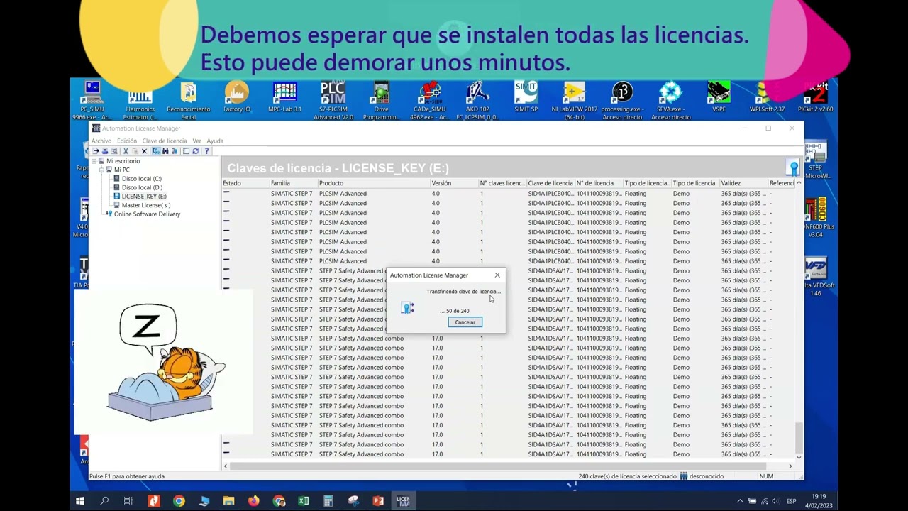The image size is (908, 511).
Task: Close the Automation License Manager transfer dialog
Action: 497,275
